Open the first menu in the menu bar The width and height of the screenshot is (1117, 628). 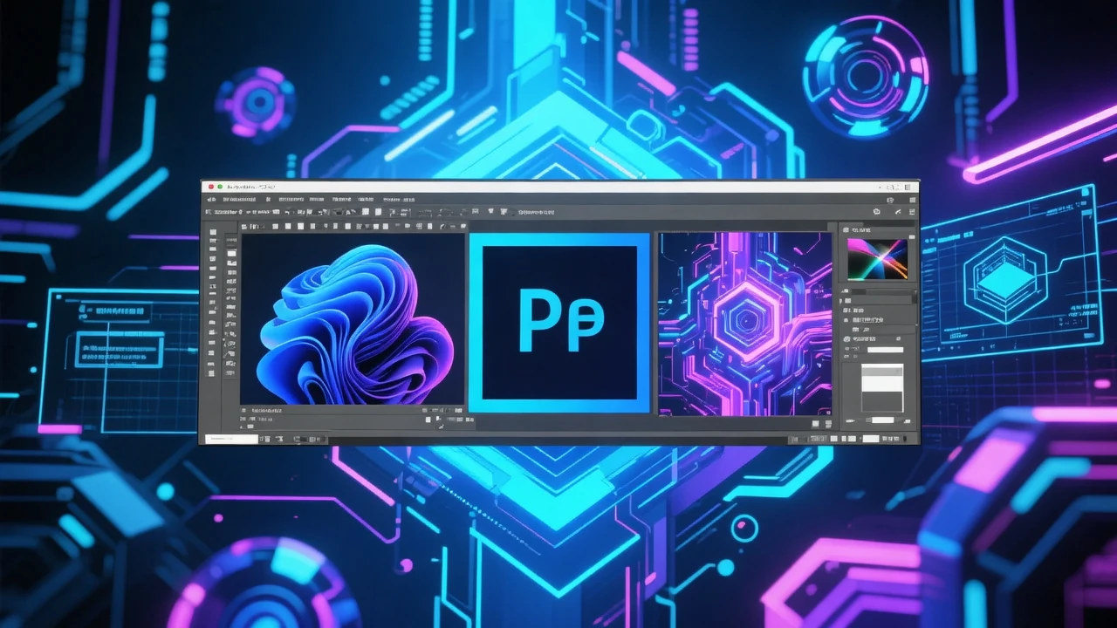pos(212,200)
